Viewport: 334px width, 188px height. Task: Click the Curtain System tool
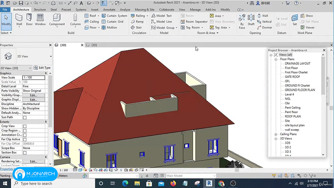click(x=114, y=16)
